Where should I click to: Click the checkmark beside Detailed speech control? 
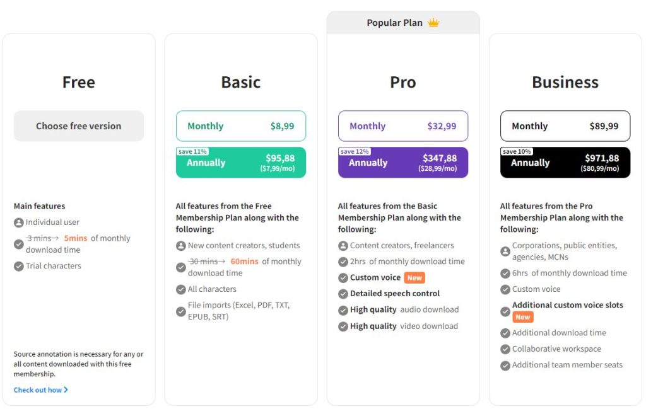click(x=343, y=293)
